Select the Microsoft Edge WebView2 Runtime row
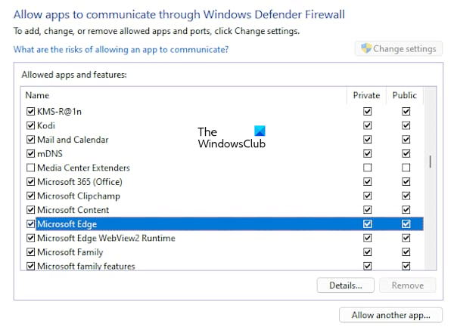 [x=106, y=239]
